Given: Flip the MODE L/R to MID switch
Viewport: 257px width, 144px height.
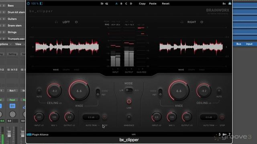Looking at the screenshot, I should tap(129, 90).
